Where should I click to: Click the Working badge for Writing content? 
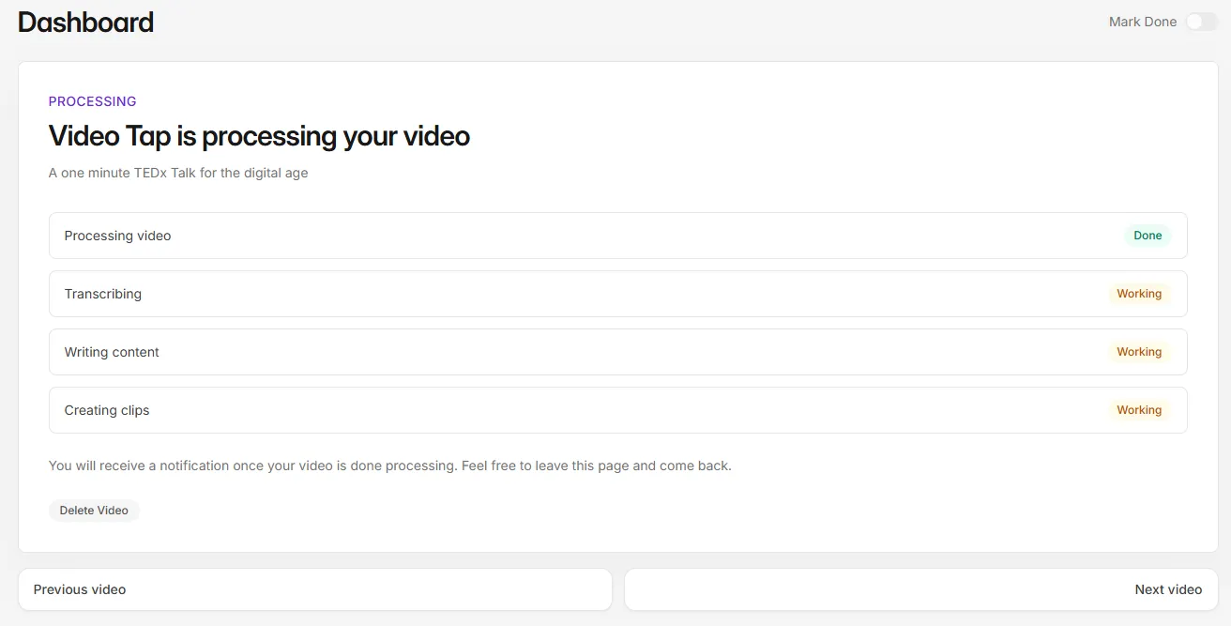[x=1139, y=352]
